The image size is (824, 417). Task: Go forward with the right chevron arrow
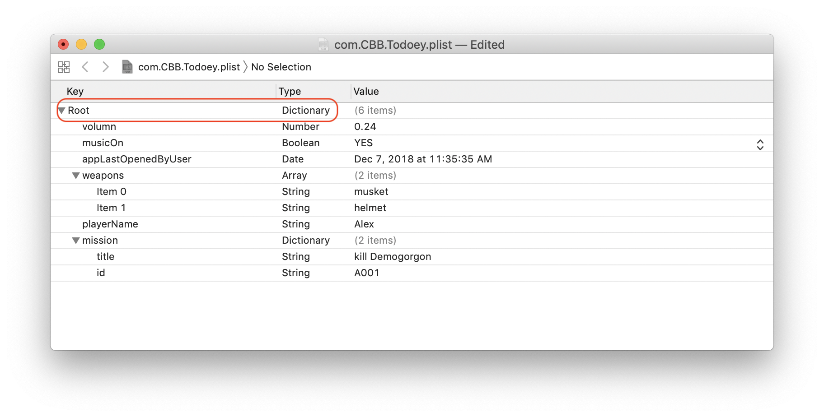[105, 67]
